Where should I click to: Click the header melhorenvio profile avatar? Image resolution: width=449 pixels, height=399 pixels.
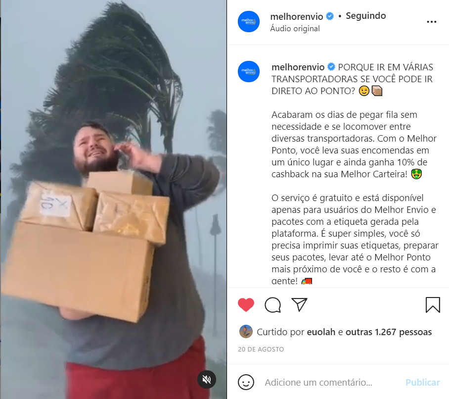tap(249, 21)
